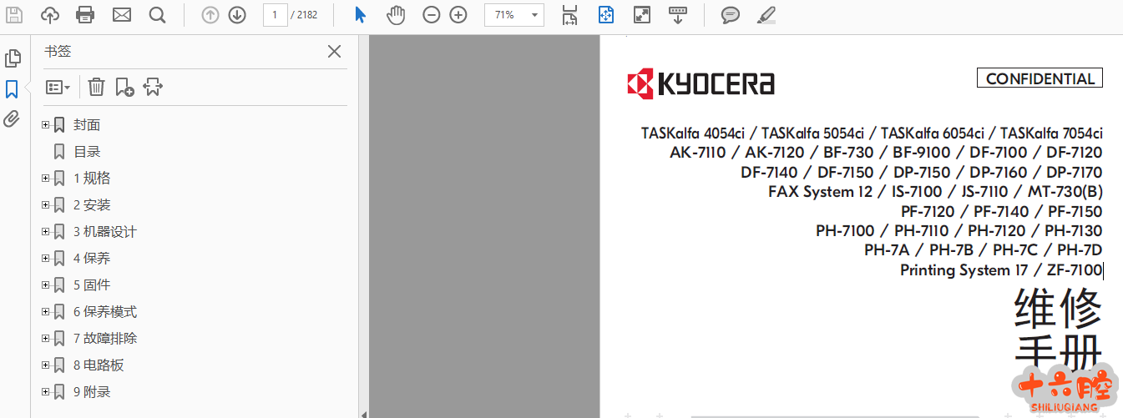Viewport: 1123px width, 418px height.
Task: Toggle the bookmarks sidebar panel
Action: pos(12,88)
